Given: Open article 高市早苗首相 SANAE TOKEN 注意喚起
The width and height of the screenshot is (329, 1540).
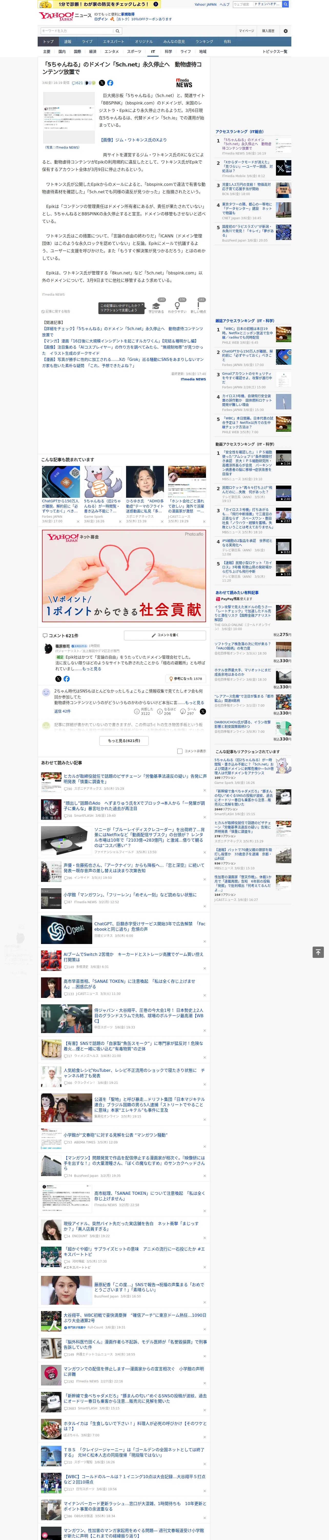Looking at the screenshot, I should (x=130, y=984).
